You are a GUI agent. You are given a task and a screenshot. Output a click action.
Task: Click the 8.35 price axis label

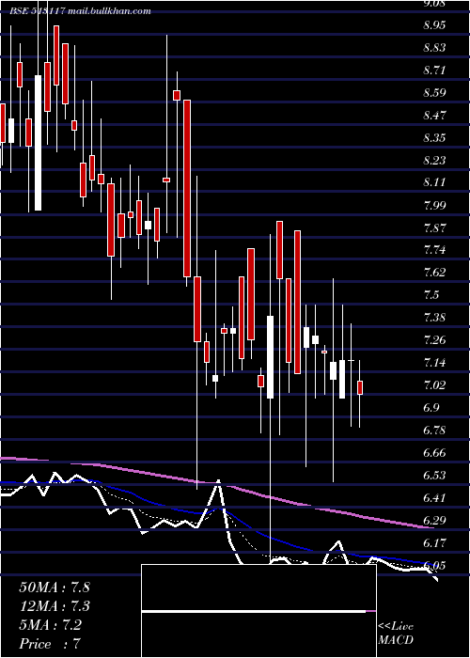434,137
